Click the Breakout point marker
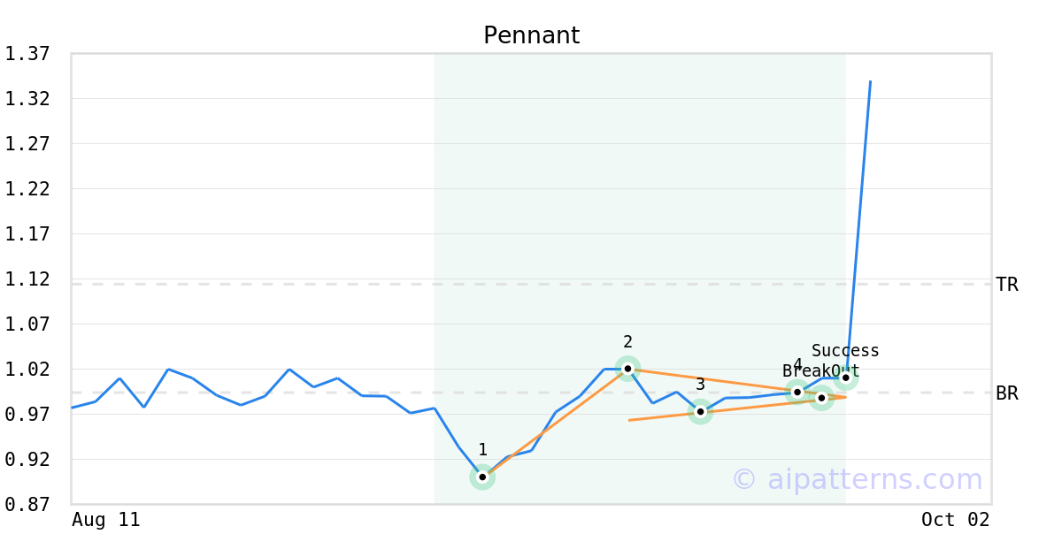This screenshot has width=1062, height=557. (821, 398)
